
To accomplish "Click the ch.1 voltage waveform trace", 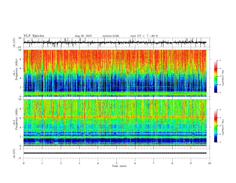I will click(115, 42).
